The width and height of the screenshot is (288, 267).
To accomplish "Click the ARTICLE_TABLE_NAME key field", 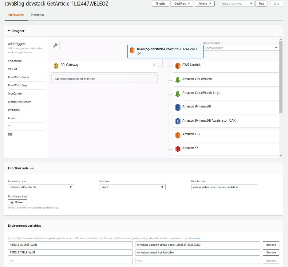I will coord(70,253).
